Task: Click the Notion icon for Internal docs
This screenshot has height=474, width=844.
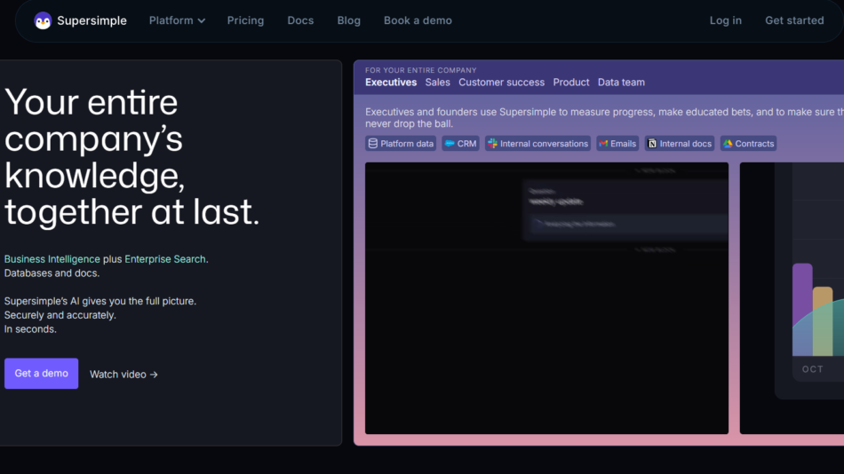Action: point(652,144)
